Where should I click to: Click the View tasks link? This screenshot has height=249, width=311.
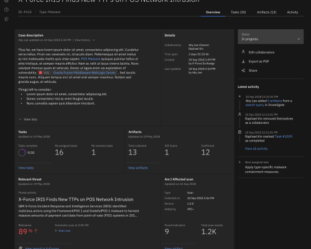[x=26, y=168]
